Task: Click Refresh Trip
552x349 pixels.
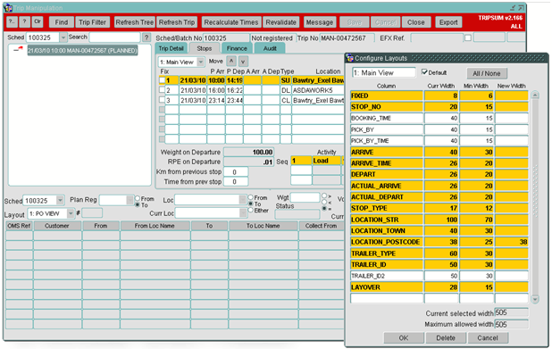Action: pos(177,22)
